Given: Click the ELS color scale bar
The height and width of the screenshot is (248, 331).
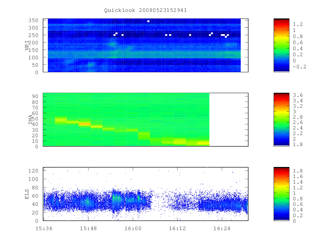Looking at the screenshot, I should (x=281, y=194).
